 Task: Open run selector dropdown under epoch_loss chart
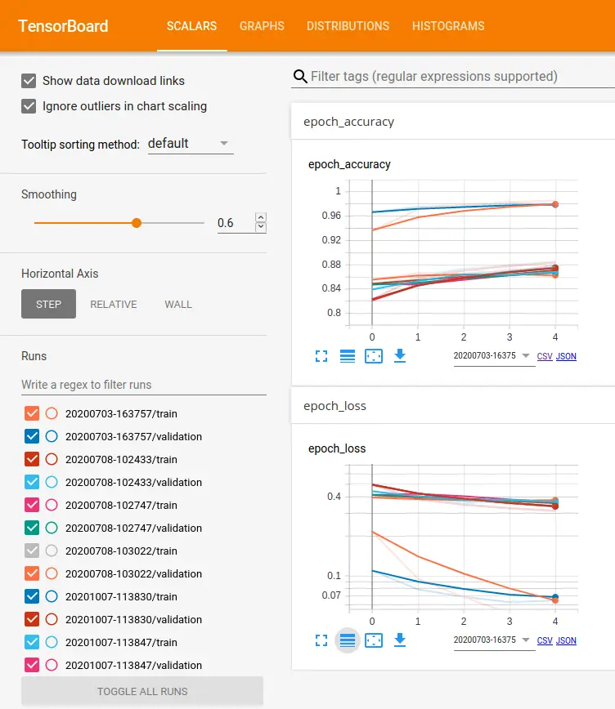point(494,640)
